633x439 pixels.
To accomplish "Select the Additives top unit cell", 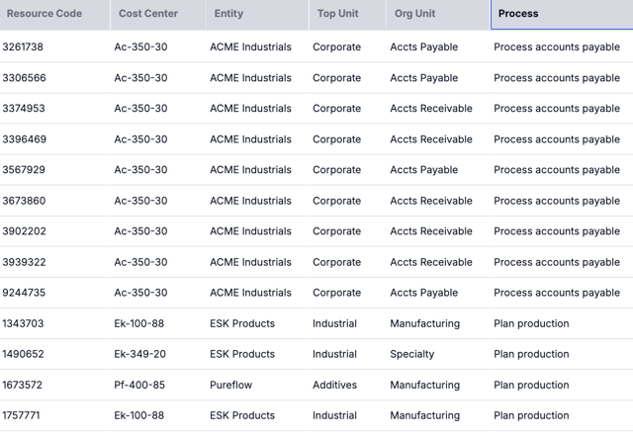I will [x=335, y=385].
